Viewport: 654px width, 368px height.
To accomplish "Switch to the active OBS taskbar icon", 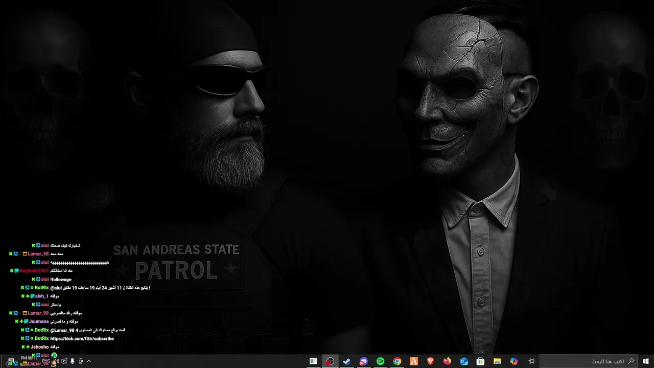I will coord(331,361).
